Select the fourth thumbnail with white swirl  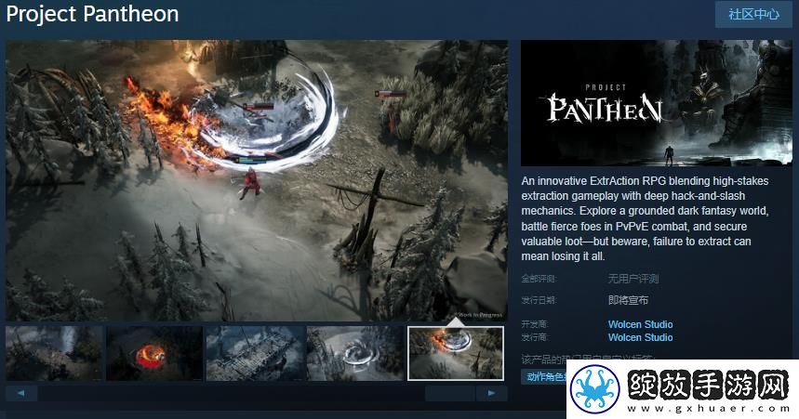pos(355,353)
